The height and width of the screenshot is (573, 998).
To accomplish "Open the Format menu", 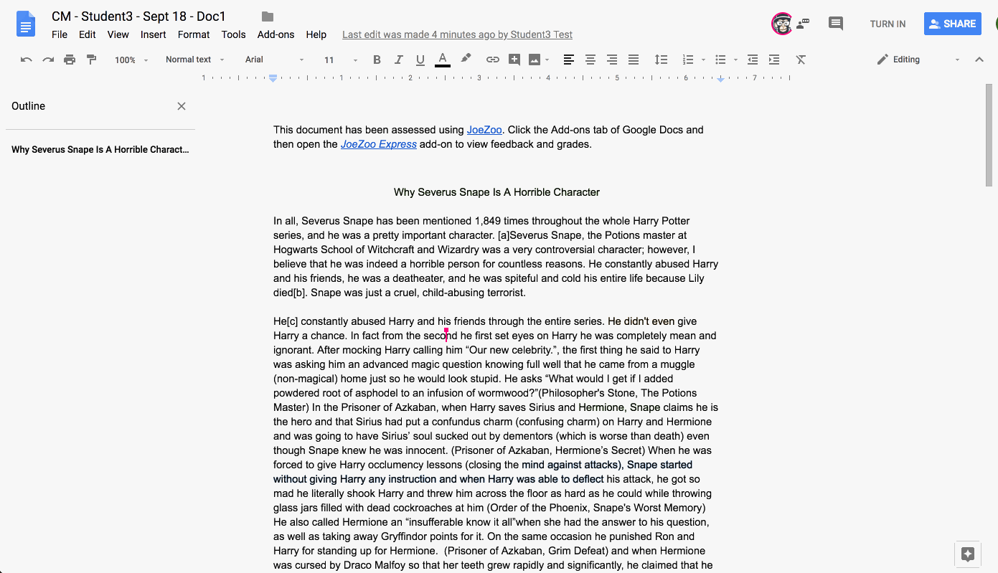I will (194, 34).
